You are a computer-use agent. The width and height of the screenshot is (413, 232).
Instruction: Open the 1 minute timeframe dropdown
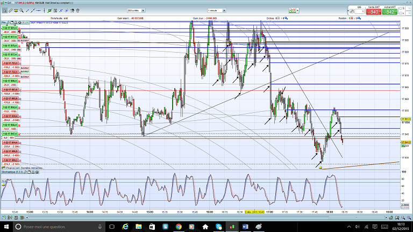coord(217,11)
